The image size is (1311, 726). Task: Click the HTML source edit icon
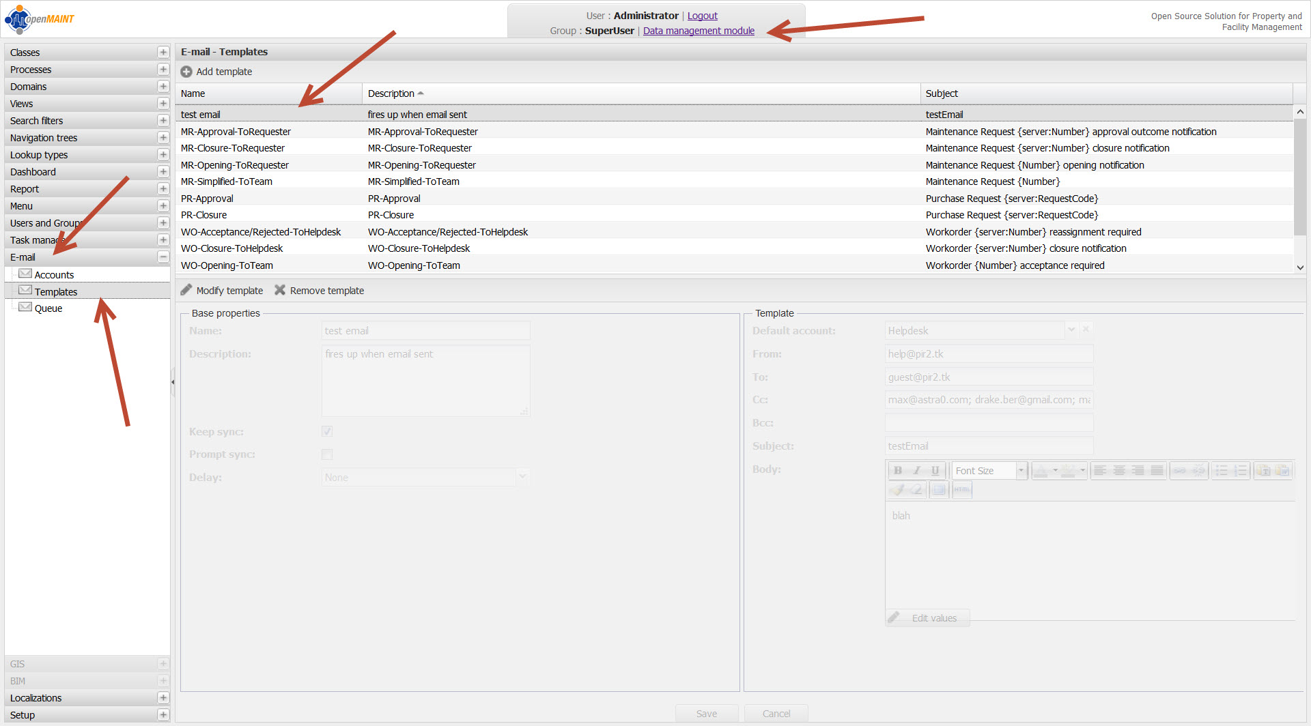(961, 490)
